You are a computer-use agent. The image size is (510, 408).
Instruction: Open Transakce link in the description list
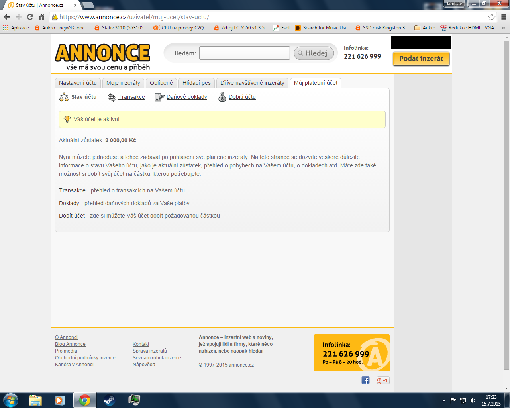72,190
